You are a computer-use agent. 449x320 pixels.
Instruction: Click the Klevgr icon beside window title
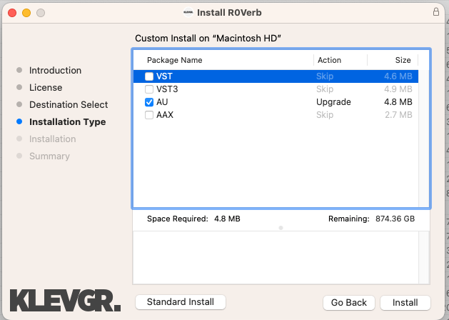pos(188,12)
